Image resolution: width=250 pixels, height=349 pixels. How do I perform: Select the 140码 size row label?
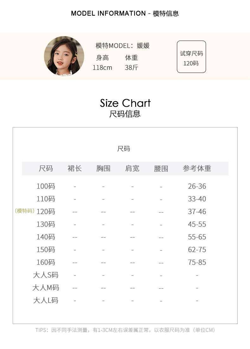point(46,237)
